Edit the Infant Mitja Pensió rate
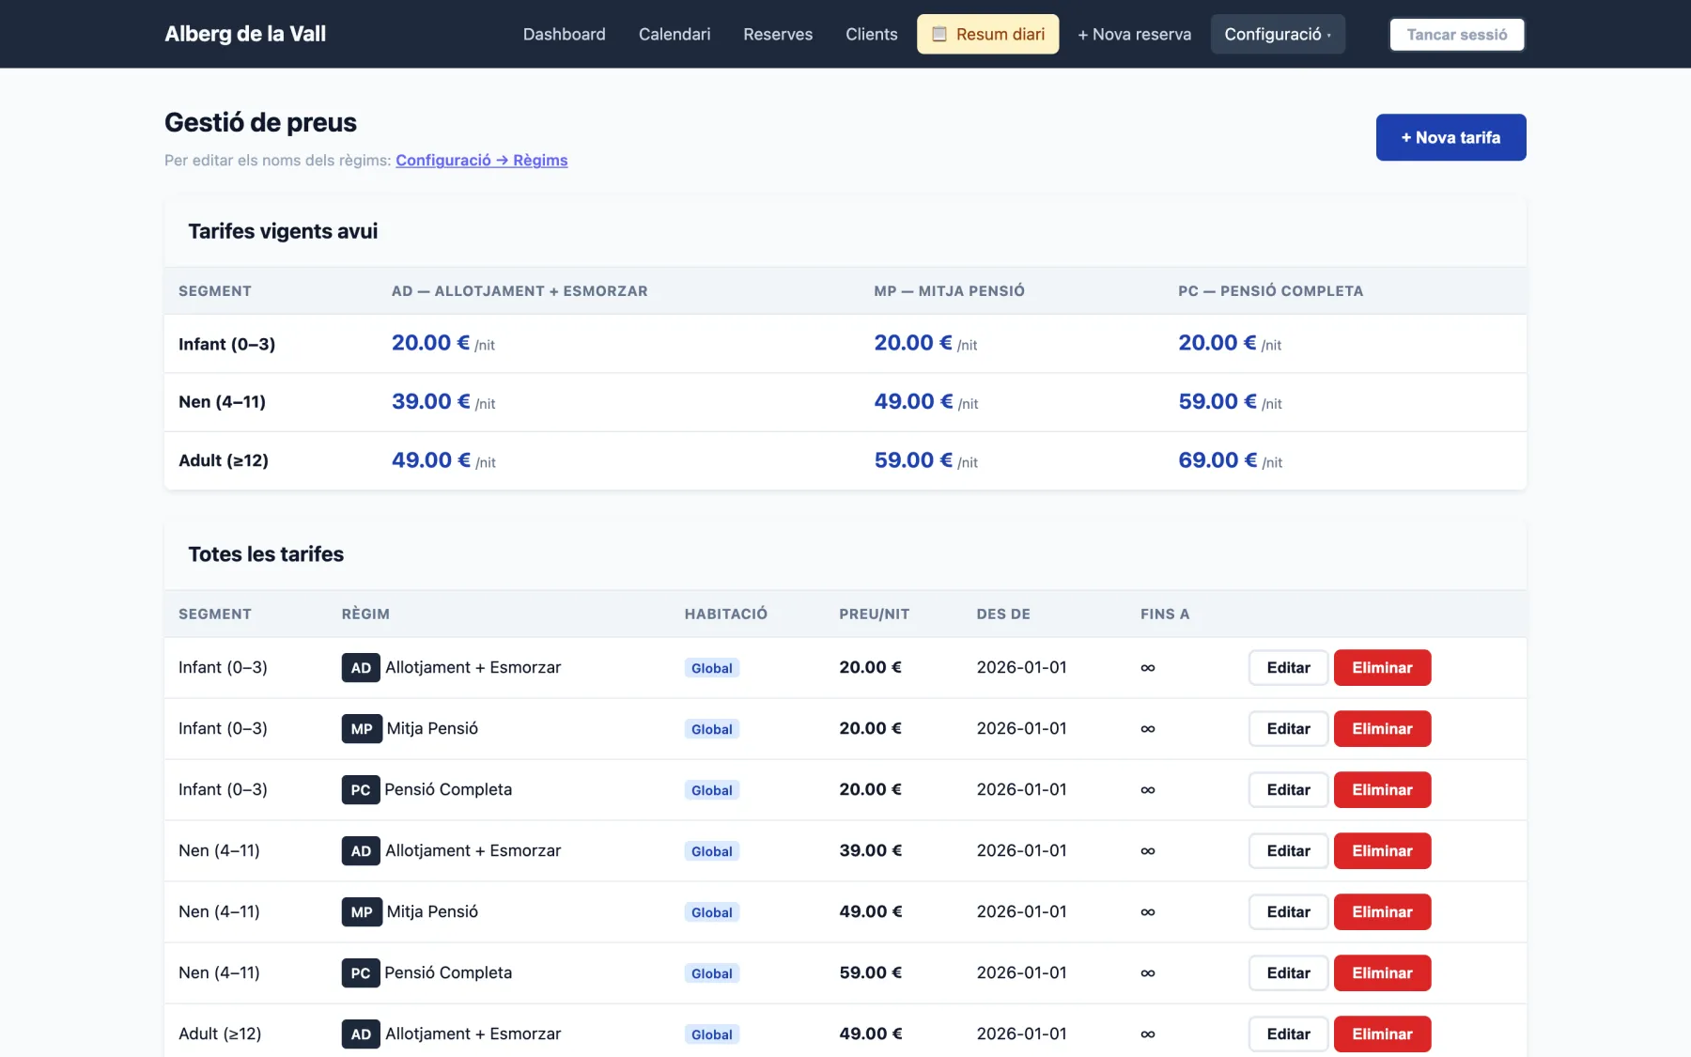Viewport: 1691px width, 1057px height. [x=1288, y=728]
